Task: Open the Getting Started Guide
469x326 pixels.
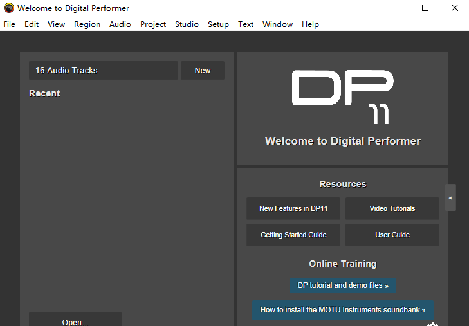Action: click(x=293, y=235)
